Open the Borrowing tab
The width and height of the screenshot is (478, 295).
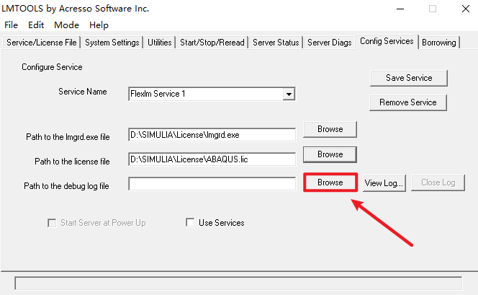tap(439, 43)
